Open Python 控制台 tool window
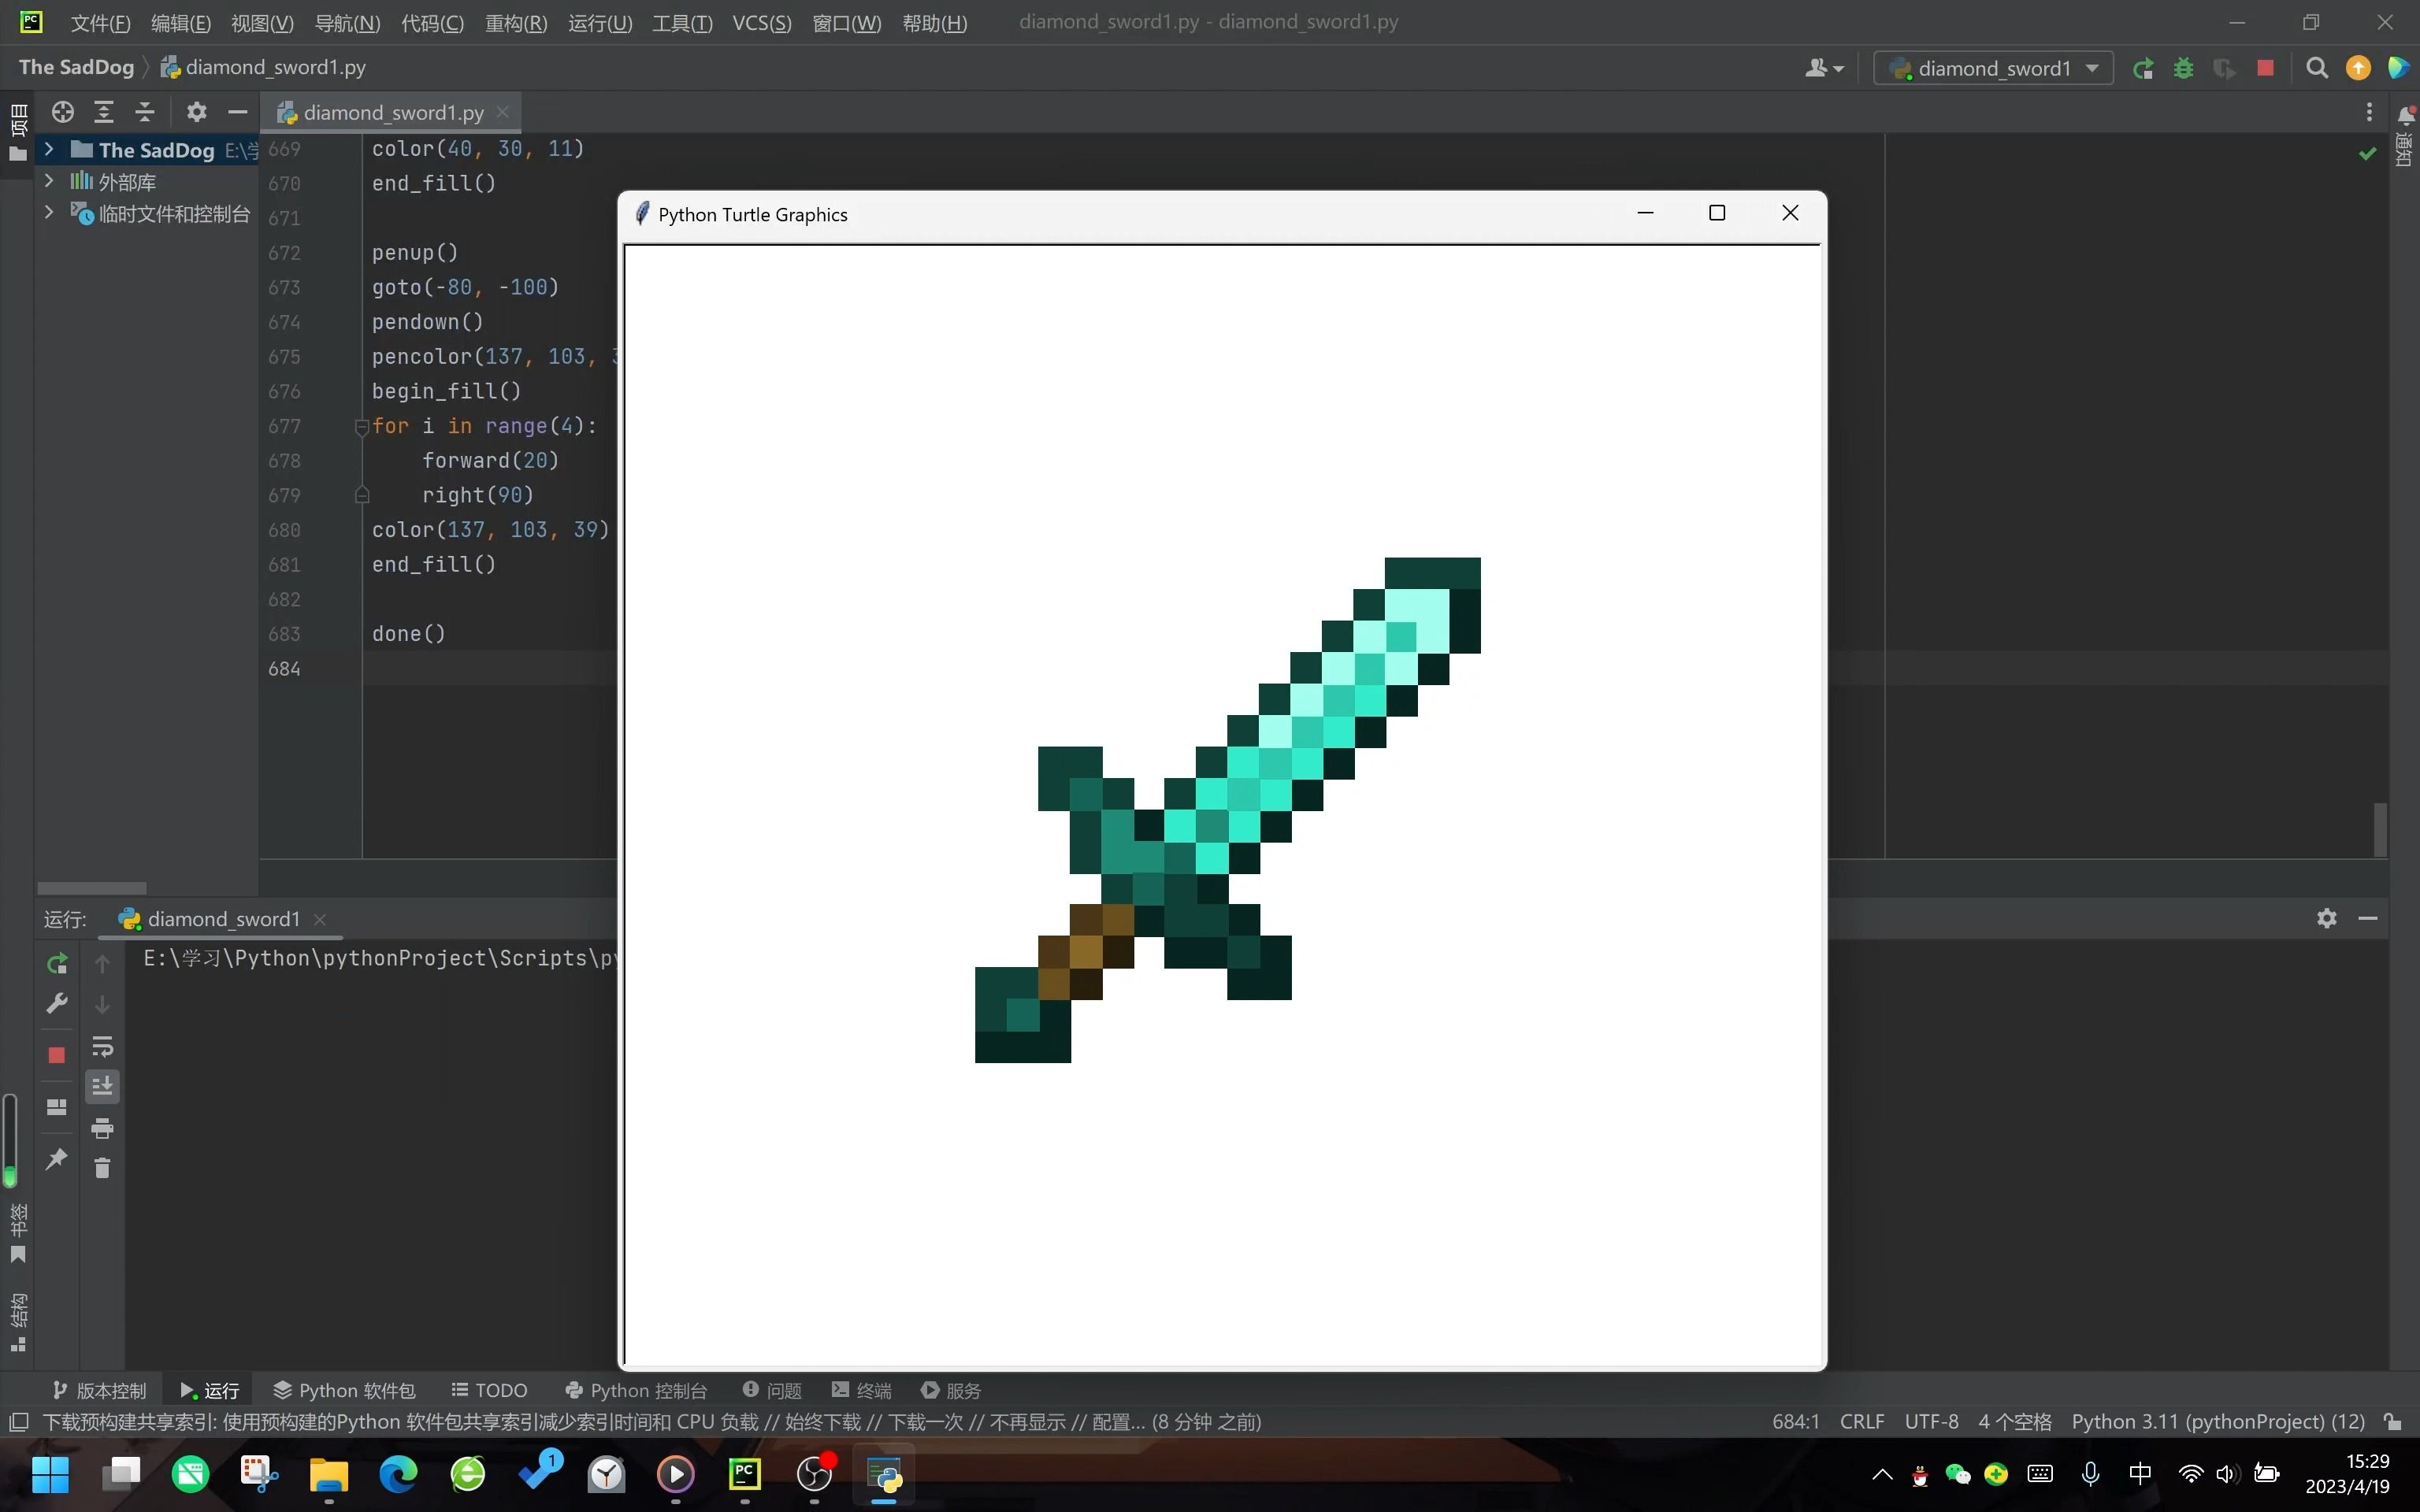 coord(636,1390)
